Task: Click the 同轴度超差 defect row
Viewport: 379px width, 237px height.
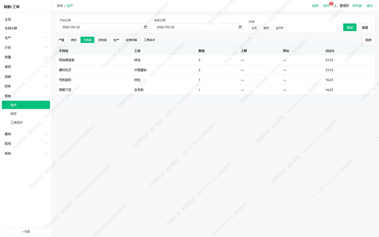Action: click(x=215, y=60)
